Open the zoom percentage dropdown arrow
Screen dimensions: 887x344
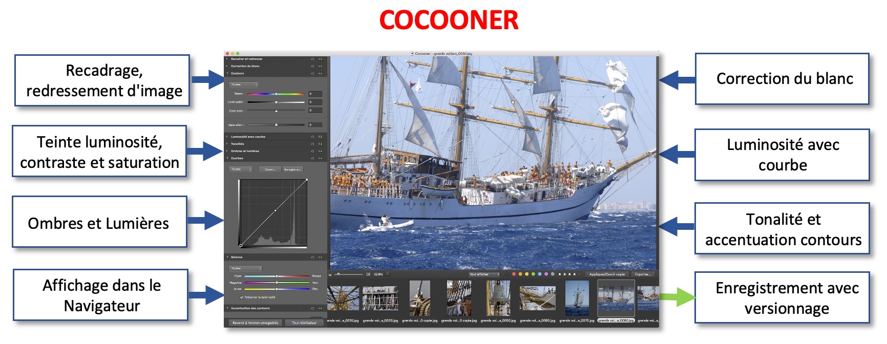click(388, 274)
